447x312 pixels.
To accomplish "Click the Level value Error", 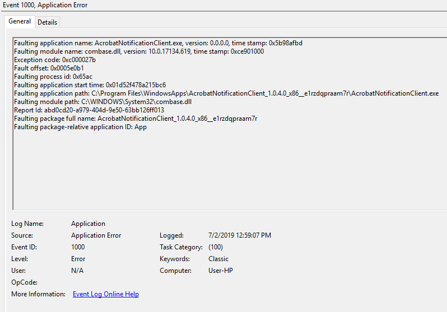I will coord(78,259).
